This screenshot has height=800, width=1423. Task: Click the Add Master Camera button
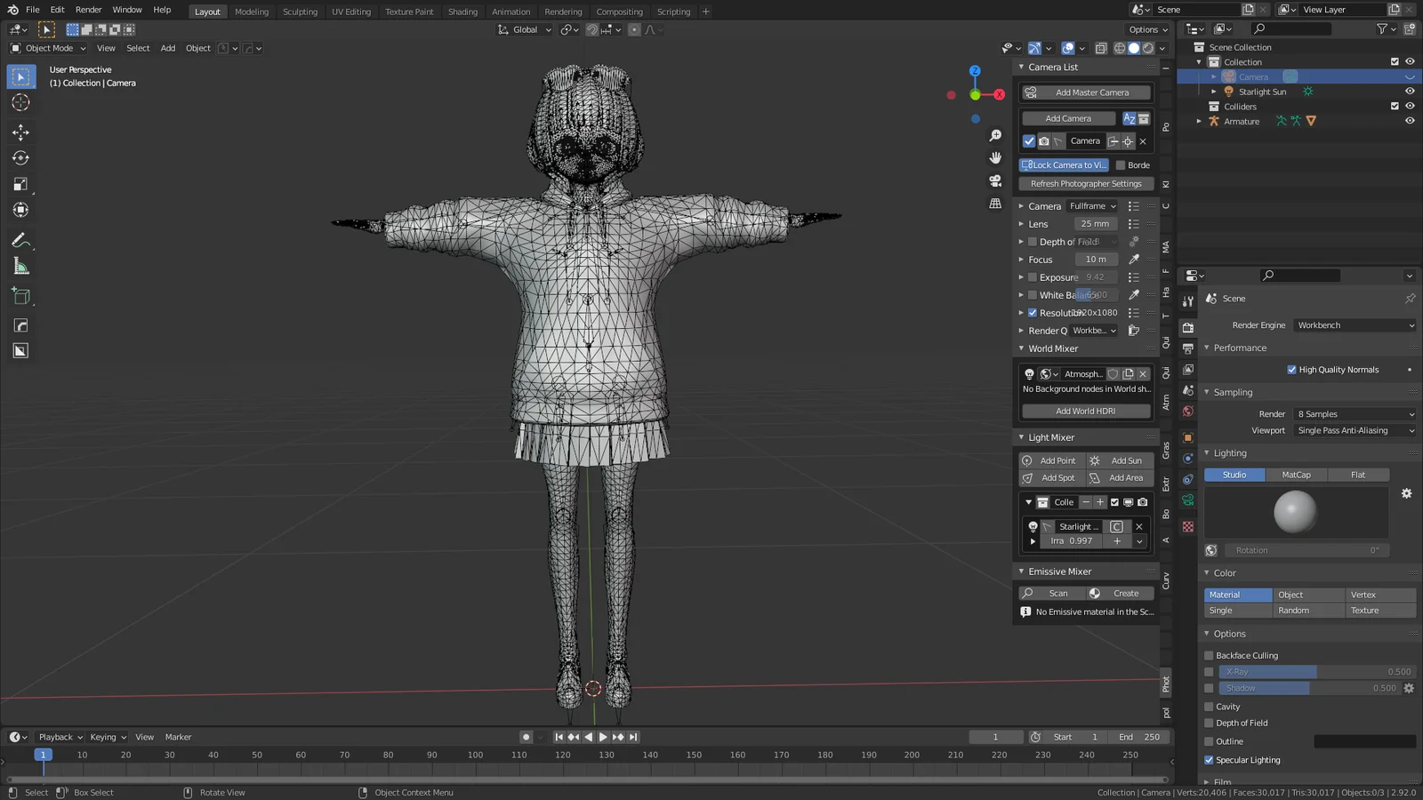pyautogui.click(x=1085, y=92)
